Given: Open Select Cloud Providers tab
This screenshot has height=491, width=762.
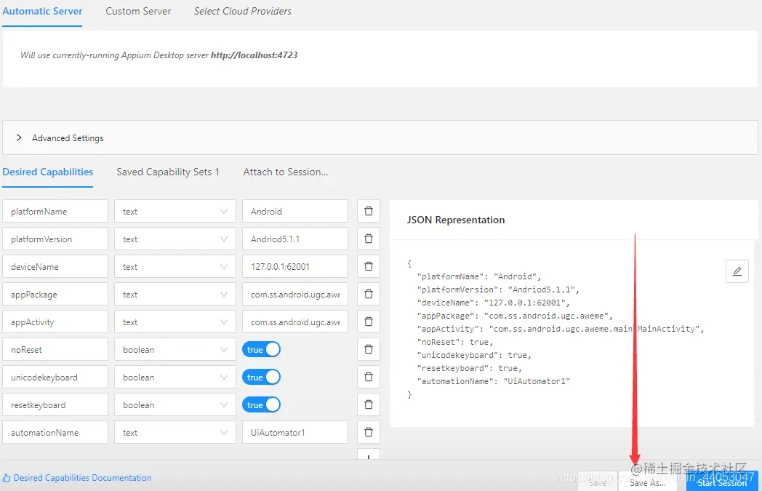Looking at the screenshot, I should point(243,11).
